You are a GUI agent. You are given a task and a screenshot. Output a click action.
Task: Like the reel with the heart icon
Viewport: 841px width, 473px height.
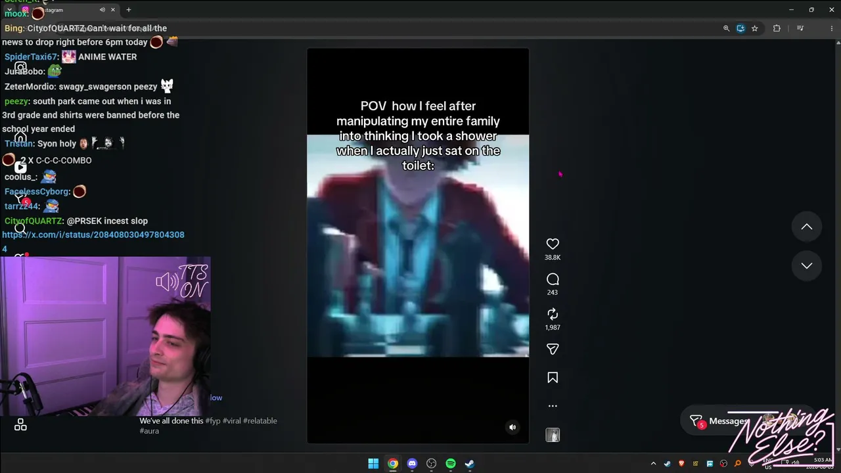(x=553, y=244)
